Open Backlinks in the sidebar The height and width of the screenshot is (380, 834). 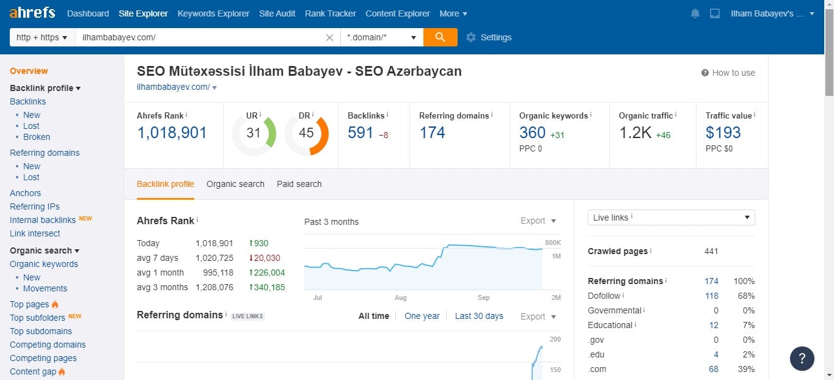(27, 101)
